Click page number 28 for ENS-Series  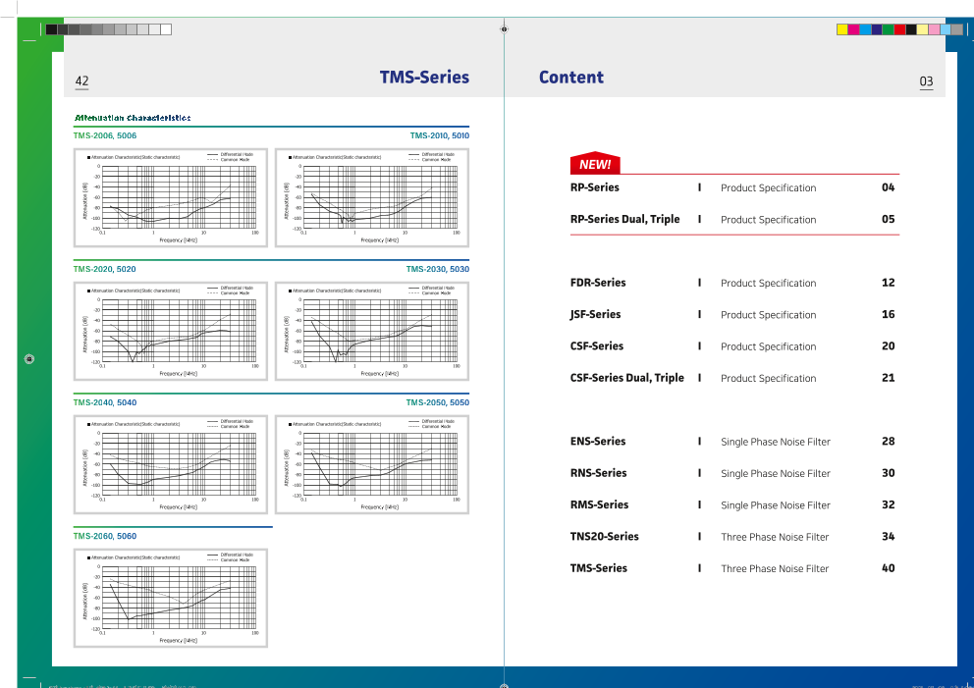(x=888, y=442)
